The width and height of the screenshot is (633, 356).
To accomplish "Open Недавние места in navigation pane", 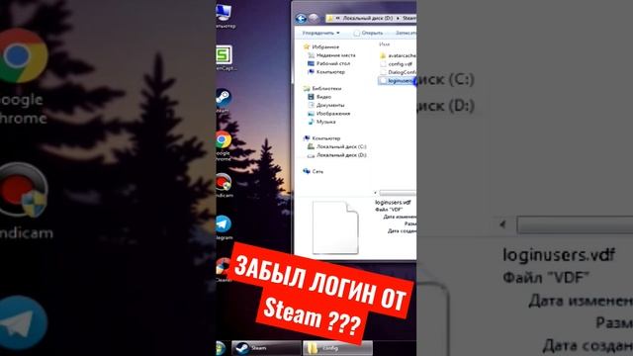I will pos(331,55).
